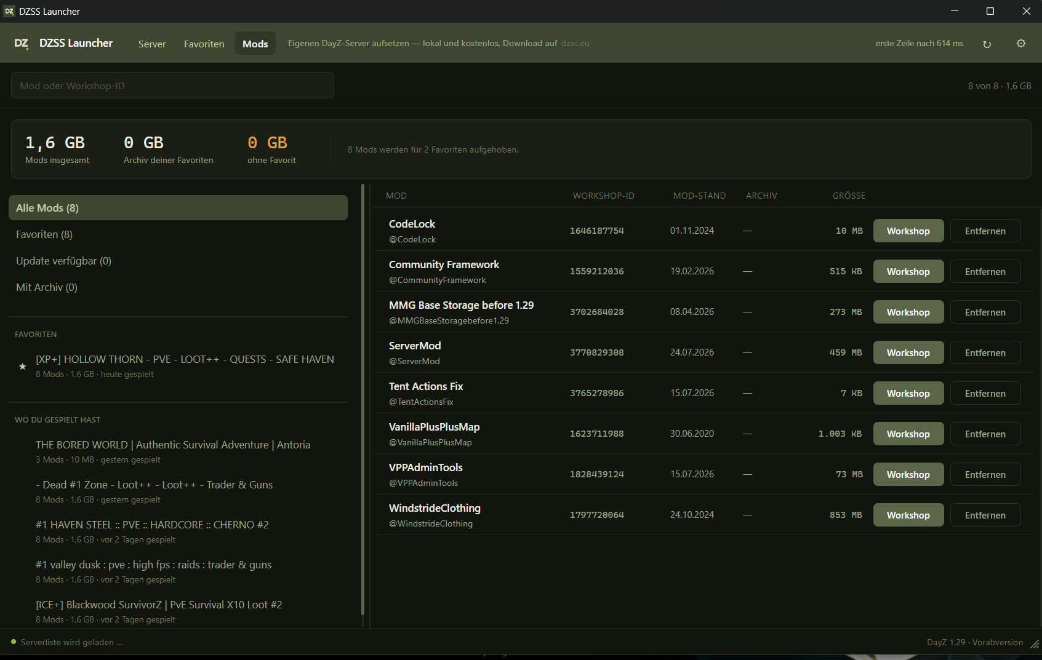Click Entfernen for Community Framework
The image size is (1042, 660).
pyautogui.click(x=985, y=271)
